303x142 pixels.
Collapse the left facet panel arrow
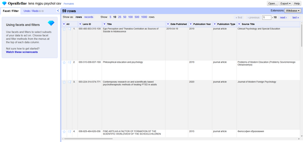(x=58, y=11)
